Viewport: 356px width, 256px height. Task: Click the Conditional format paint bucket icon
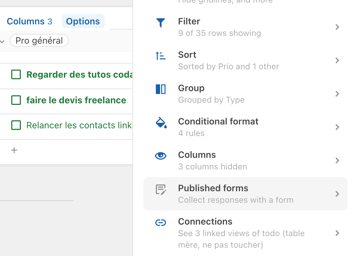tap(161, 123)
